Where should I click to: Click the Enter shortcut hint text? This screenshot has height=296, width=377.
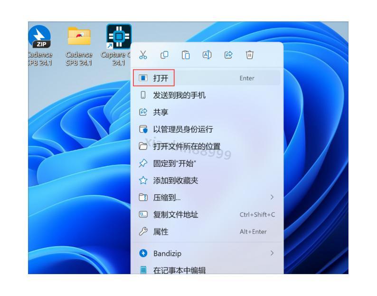247,78
